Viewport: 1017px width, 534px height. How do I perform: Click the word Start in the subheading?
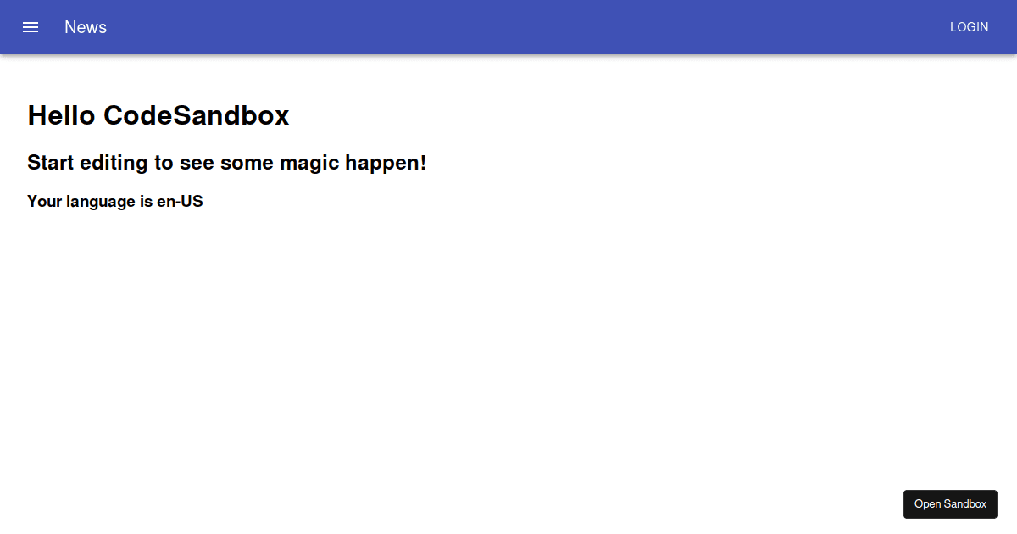point(51,162)
